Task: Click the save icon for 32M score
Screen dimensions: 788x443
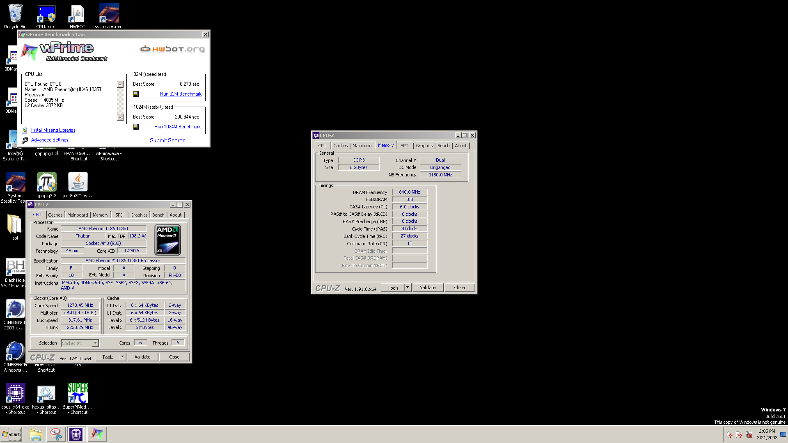Action: pos(136,94)
